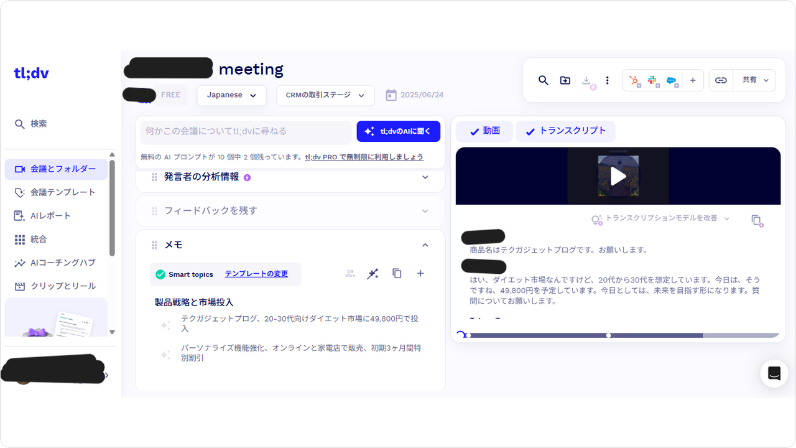Toggle the 動画 view checkbox

tap(484, 131)
